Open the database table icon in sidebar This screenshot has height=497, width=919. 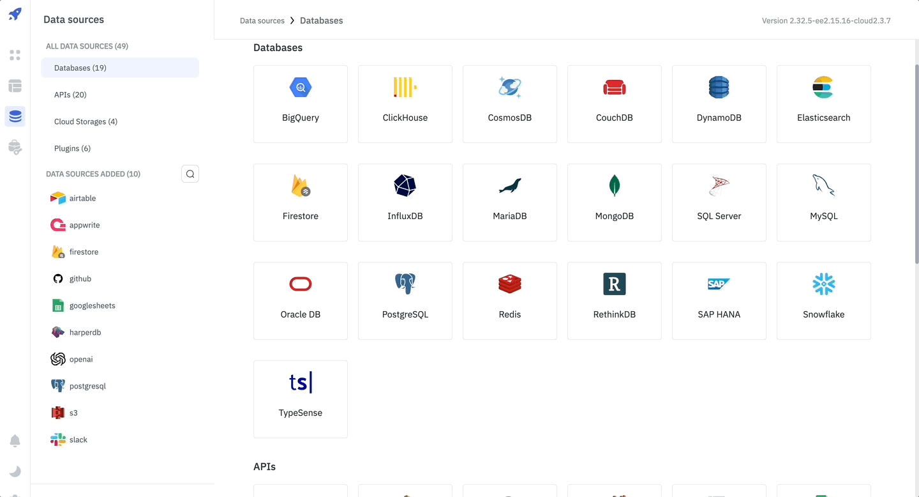pos(15,86)
